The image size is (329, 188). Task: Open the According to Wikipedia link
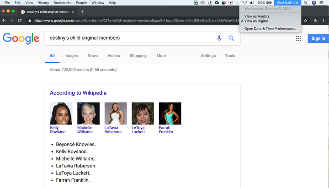coord(78,93)
